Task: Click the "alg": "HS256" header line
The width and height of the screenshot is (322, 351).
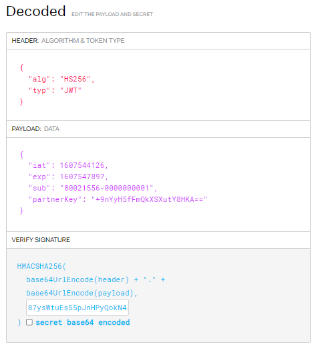Action: tap(61, 79)
